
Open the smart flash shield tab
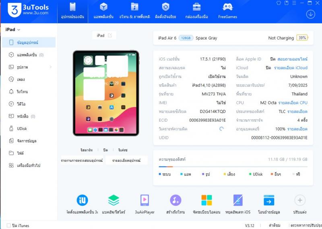[x=165, y=11]
